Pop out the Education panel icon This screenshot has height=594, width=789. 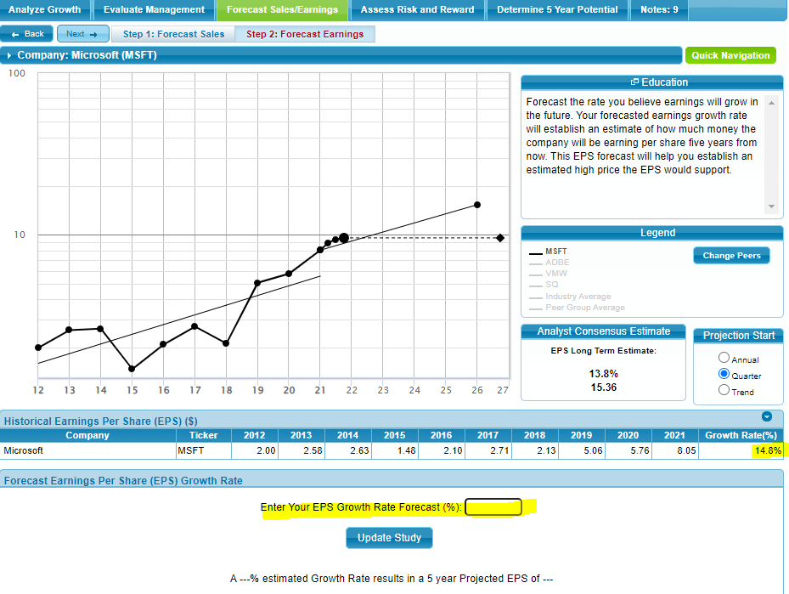pyautogui.click(x=634, y=82)
